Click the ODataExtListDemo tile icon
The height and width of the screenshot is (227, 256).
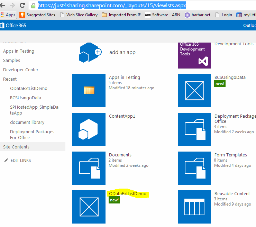[x=89, y=207]
